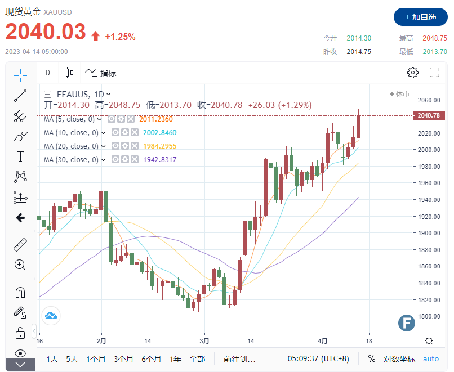
Task: Select the zoom magnifier tool
Action: pos(20,265)
